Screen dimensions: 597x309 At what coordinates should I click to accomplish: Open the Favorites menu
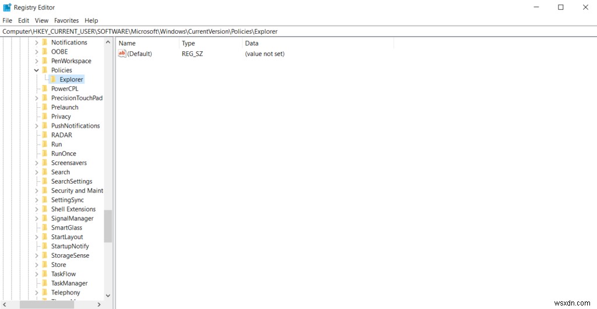(x=66, y=20)
